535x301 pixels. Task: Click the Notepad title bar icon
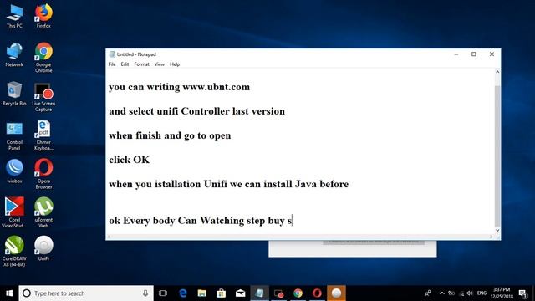(x=112, y=54)
